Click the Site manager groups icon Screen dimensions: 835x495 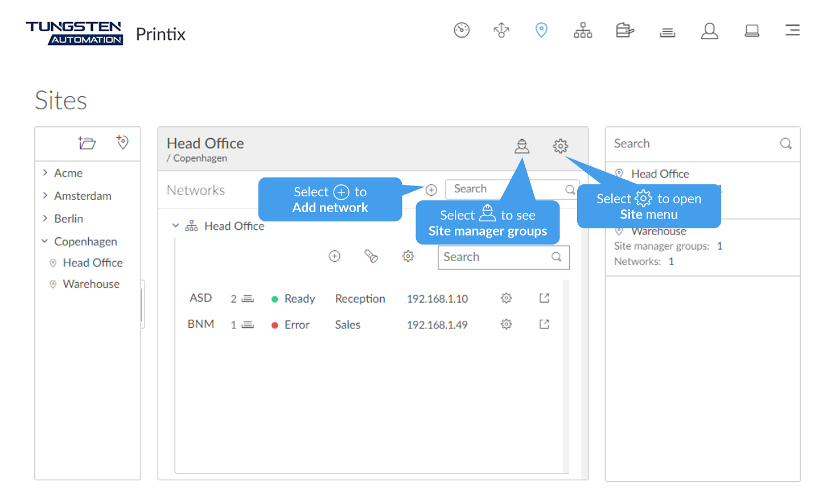(x=522, y=146)
